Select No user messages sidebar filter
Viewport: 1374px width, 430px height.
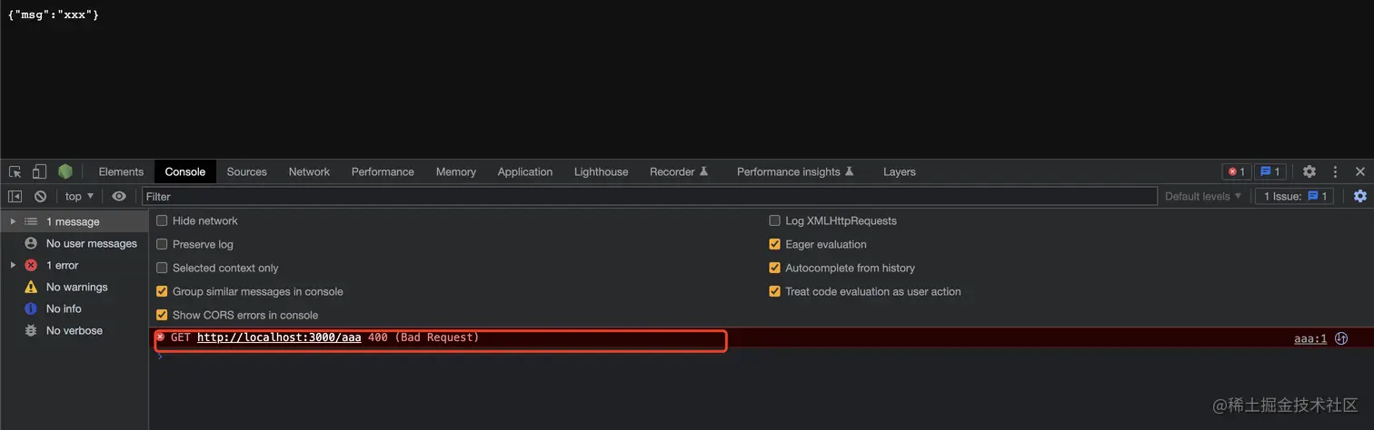pyautogui.click(x=74, y=243)
